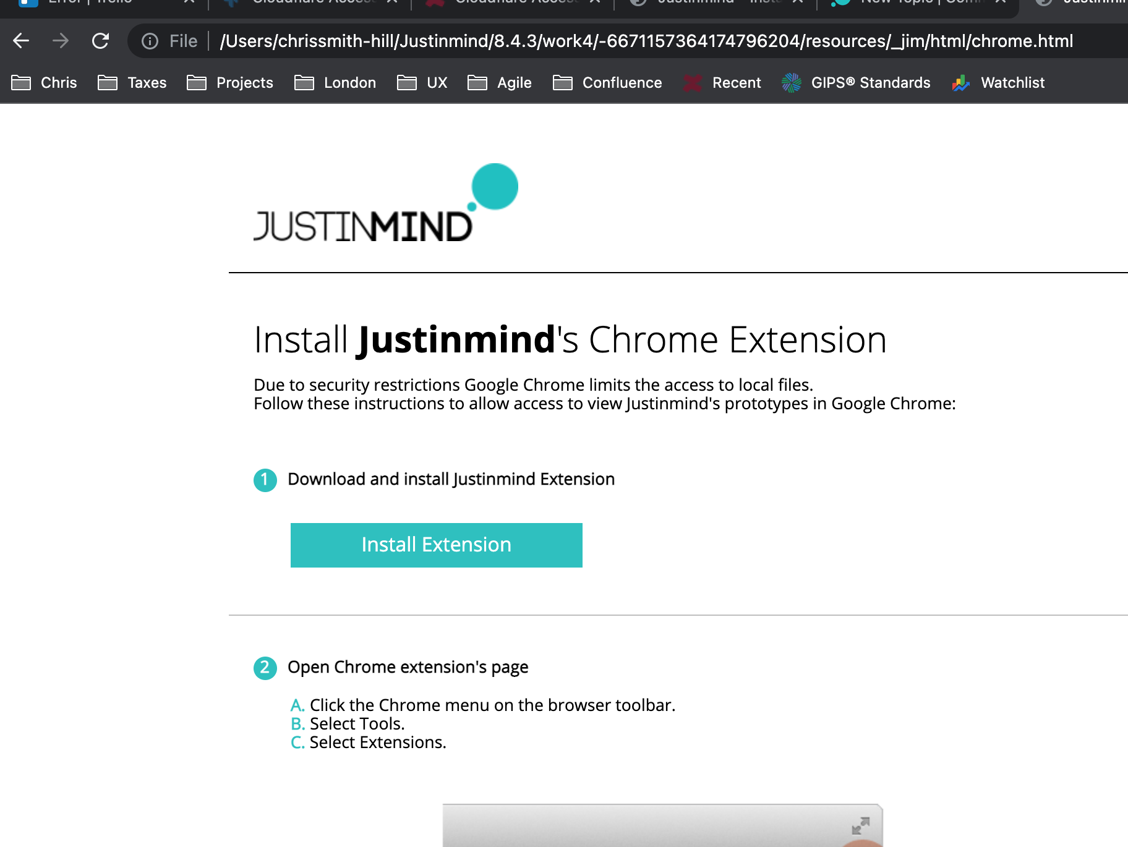This screenshot has width=1128, height=847.
Task: Click the URL address bar path
Action: click(646, 41)
